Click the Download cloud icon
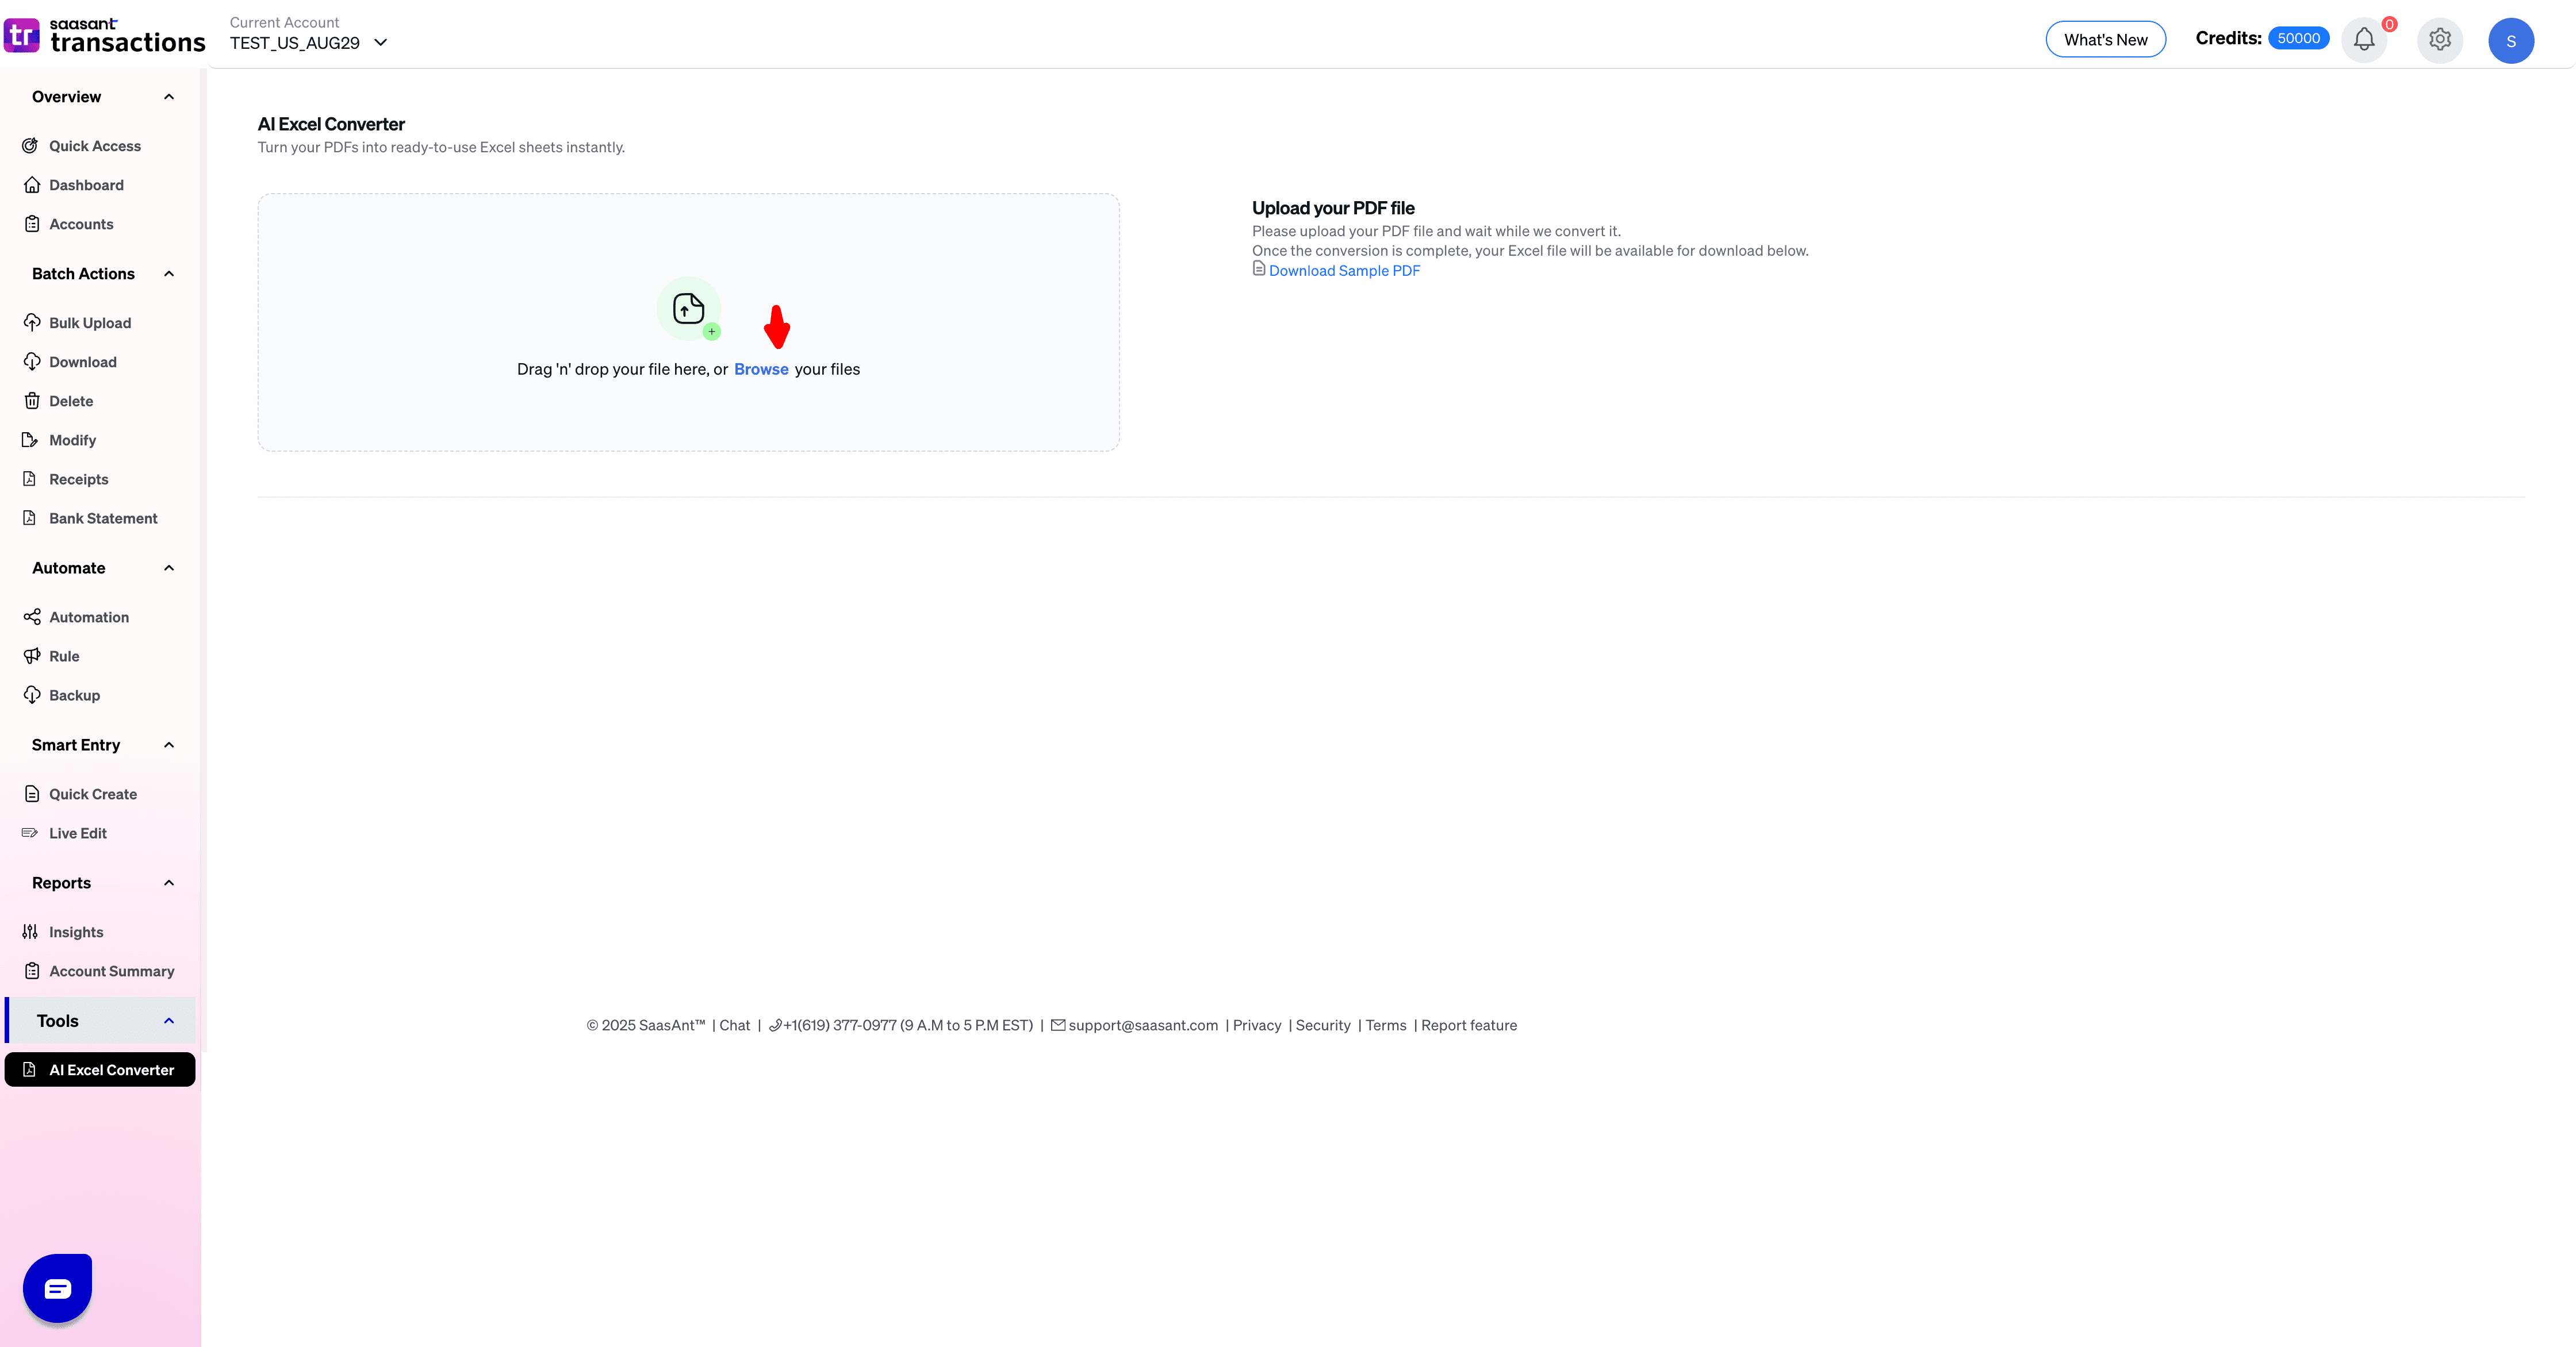The height and width of the screenshot is (1347, 2576). point(31,361)
